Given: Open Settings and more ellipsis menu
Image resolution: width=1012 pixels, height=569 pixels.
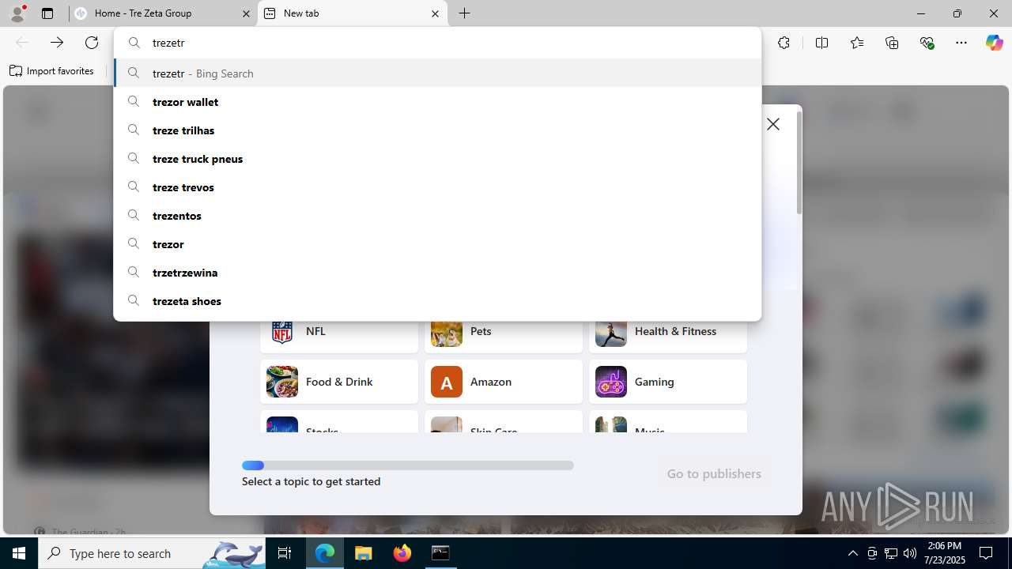Looking at the screenshot, I should pyautogui.click(x=961, y=43).
